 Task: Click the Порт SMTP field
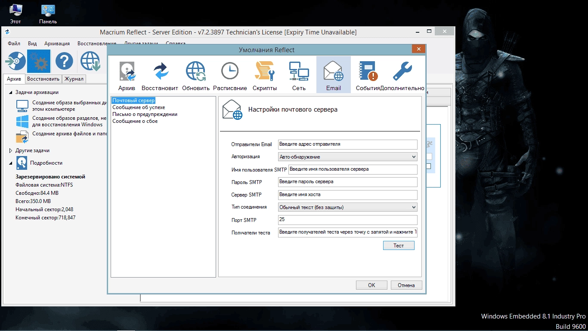(348, 220)
